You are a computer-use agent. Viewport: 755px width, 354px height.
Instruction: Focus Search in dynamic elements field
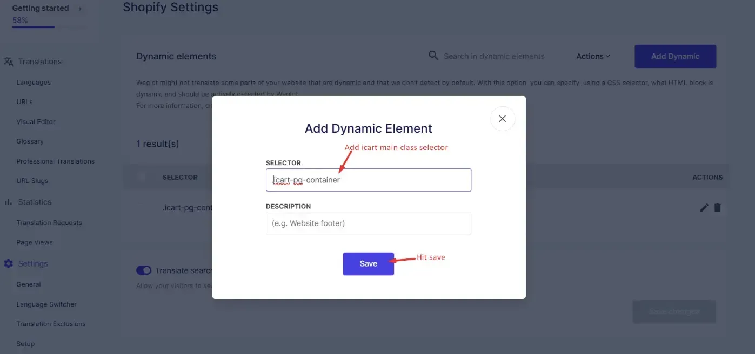point(494,56)
